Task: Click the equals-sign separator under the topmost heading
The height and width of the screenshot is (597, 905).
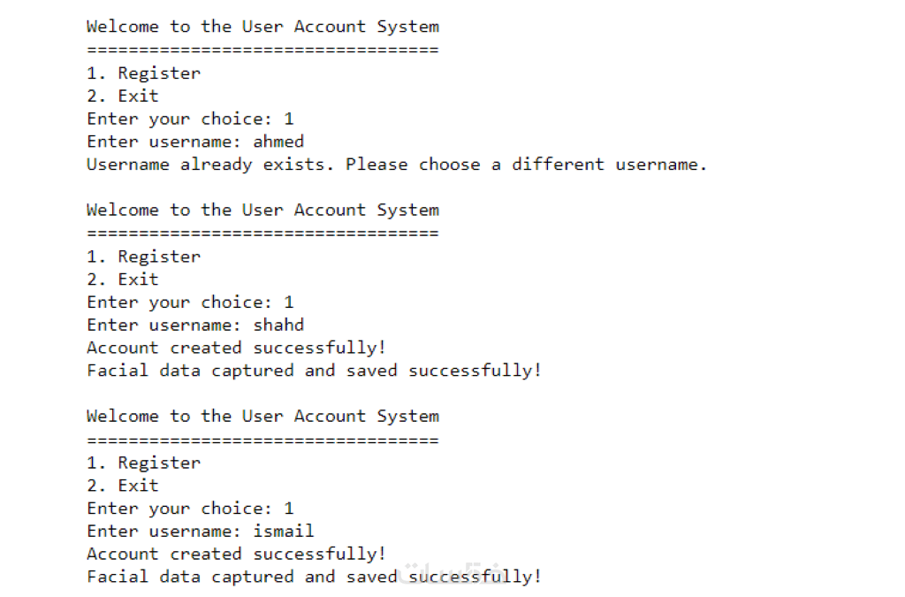Action: point(262,50)
